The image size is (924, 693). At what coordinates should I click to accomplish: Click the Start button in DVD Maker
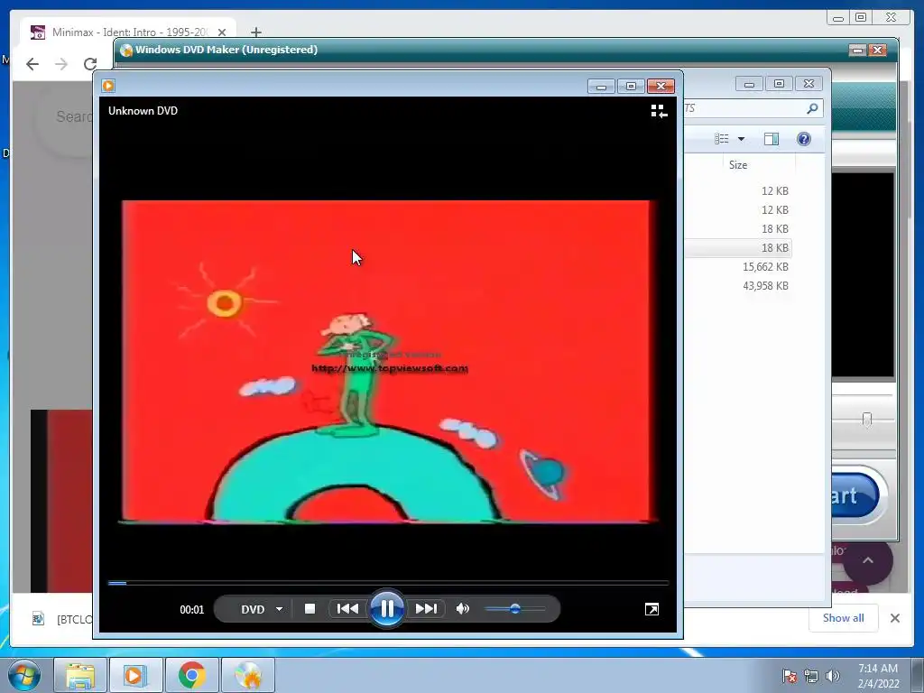click(x=855, y=495)
